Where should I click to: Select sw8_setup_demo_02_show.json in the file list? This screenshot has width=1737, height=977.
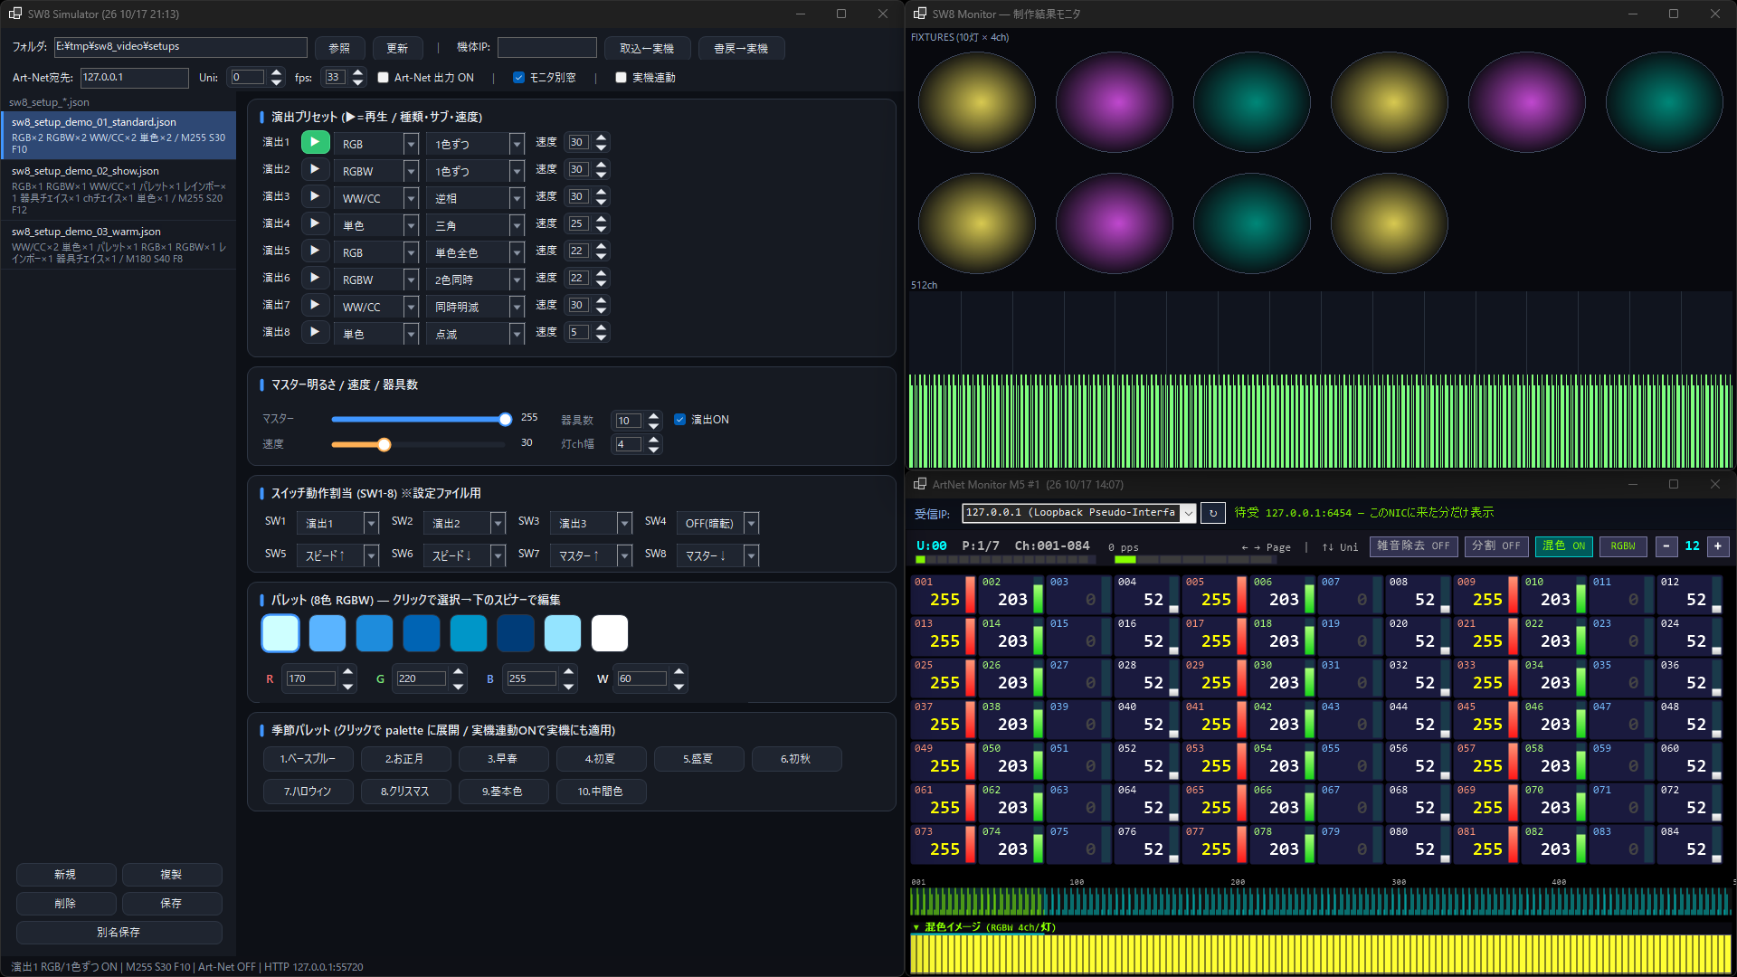coord(119,190)
